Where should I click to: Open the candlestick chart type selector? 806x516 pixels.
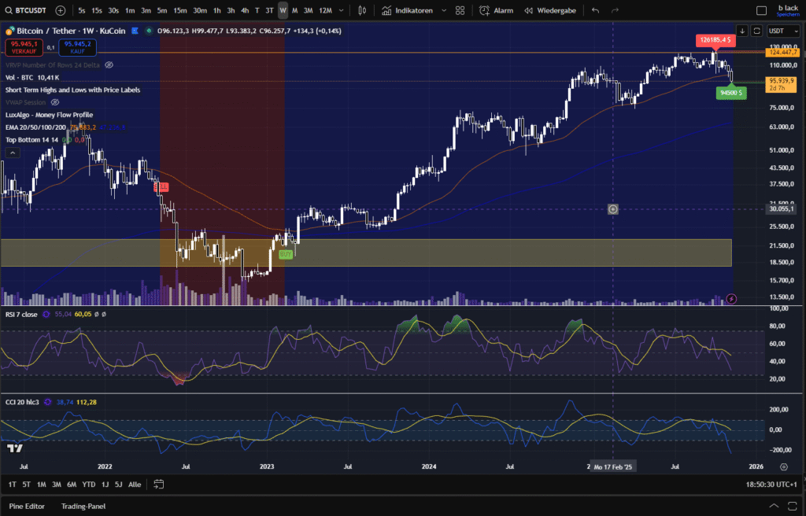361,10
